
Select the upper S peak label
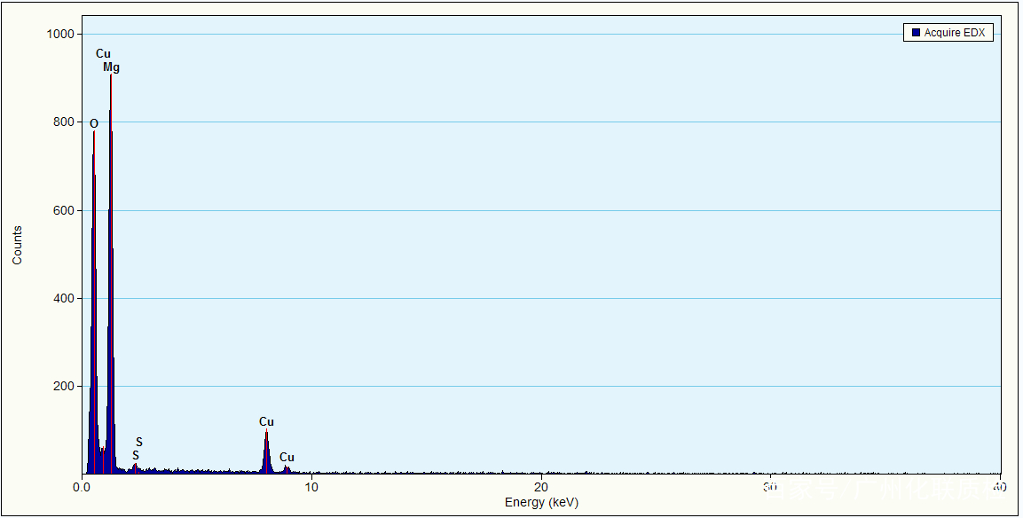coord(139,442)
